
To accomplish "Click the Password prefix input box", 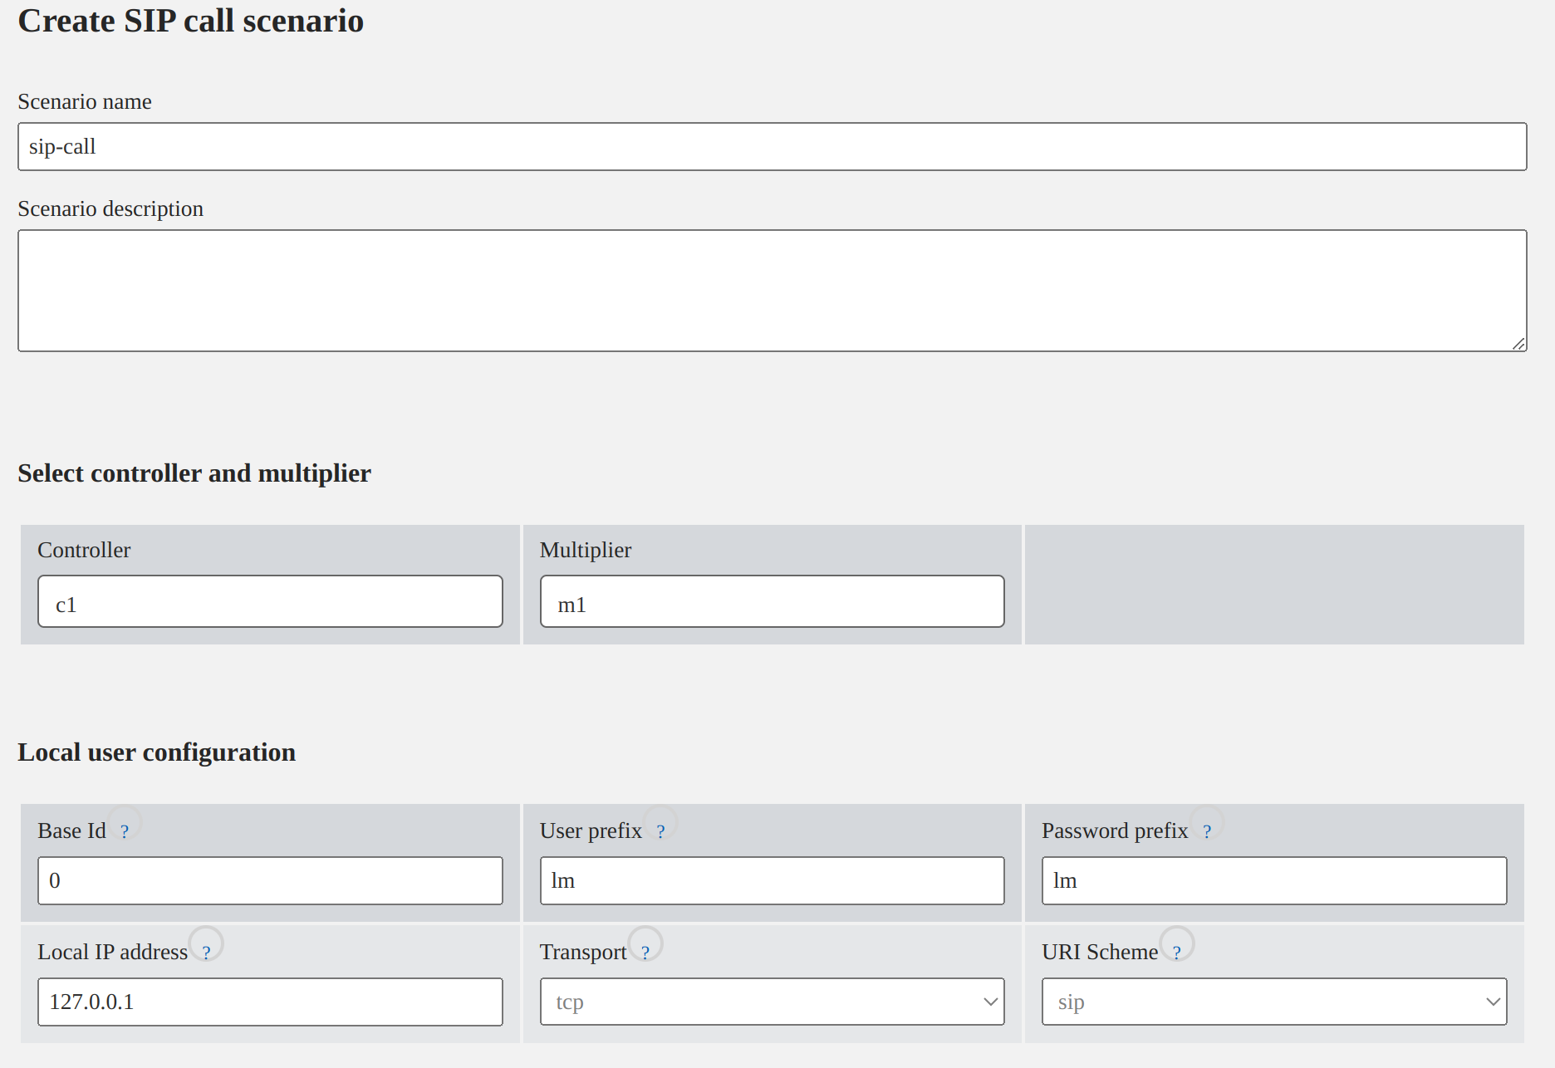I will pos(1273,881).
